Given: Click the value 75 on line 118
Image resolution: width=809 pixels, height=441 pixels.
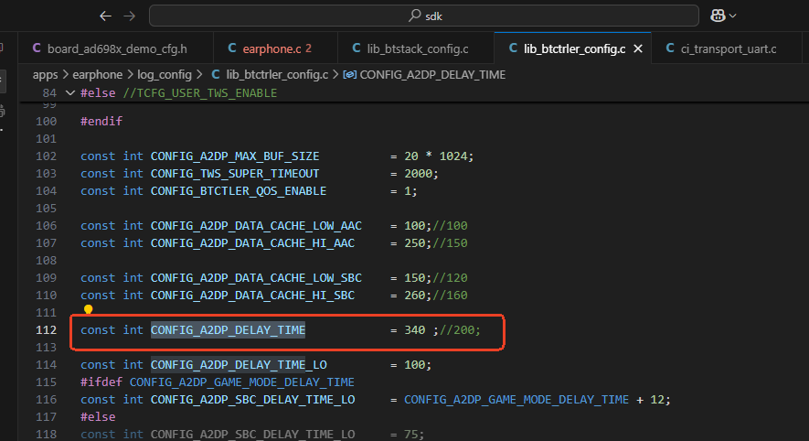Looking at the screenshot, I should [x=411, y=435].
